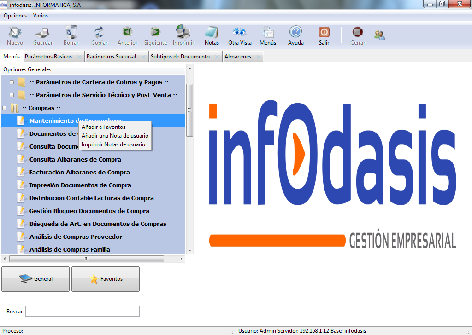Click the Favoritos button
The width and height of the screenshot is (472, 335).
coord(106,279)
